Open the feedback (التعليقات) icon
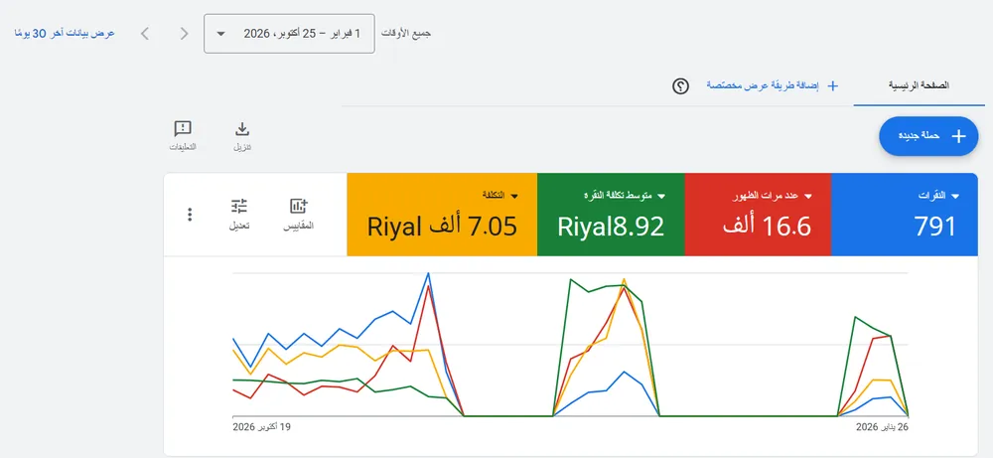 183,129
